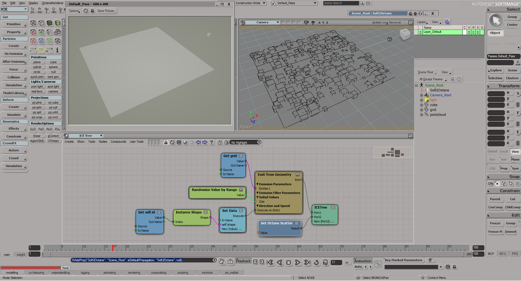This screenshot has height=281, width=521.
Task: Click the Parent constrain button
Action: [495, 199]
